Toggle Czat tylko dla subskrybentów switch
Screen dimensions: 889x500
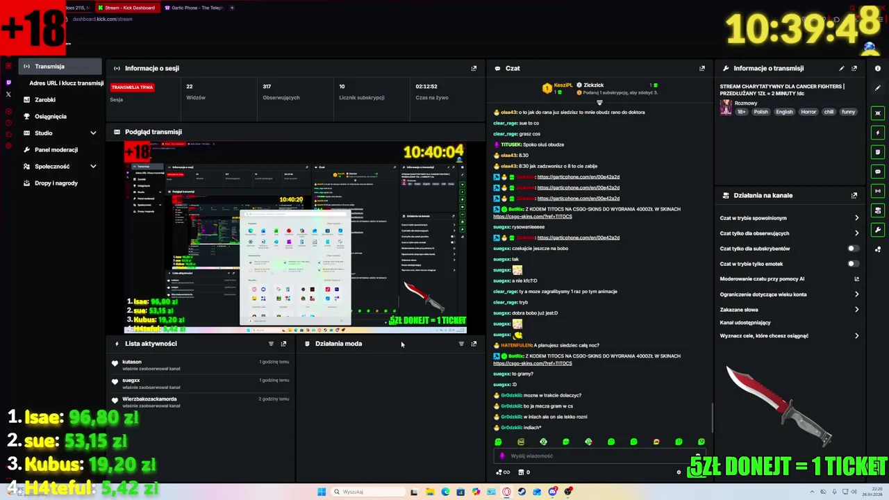click(x=853, y=249)
